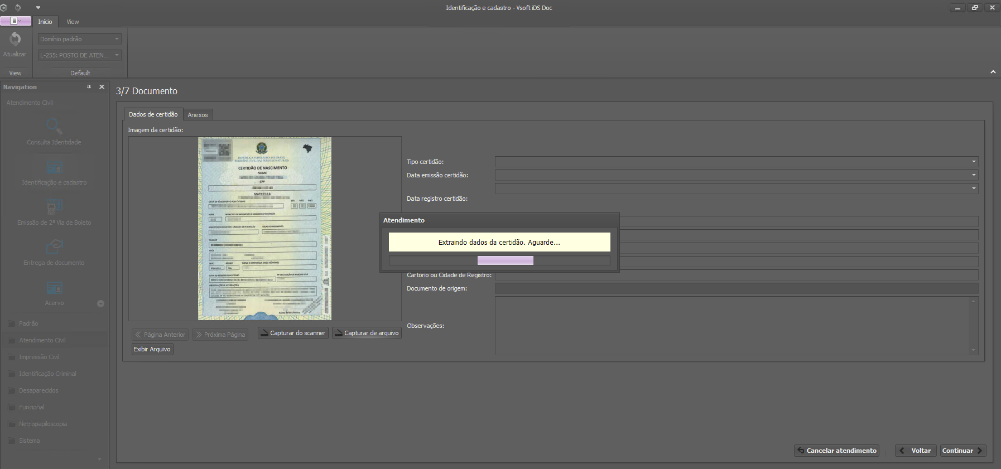1001x469 pixels.
Task: Click the Atendimento dialog title
Action: pyautogui.click(x=404, y=220)
